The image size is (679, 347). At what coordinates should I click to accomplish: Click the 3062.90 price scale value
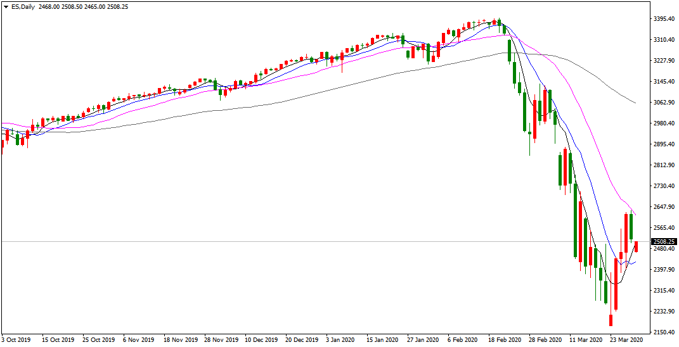664,103
